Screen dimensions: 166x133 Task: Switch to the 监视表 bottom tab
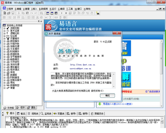click(46, 114)
